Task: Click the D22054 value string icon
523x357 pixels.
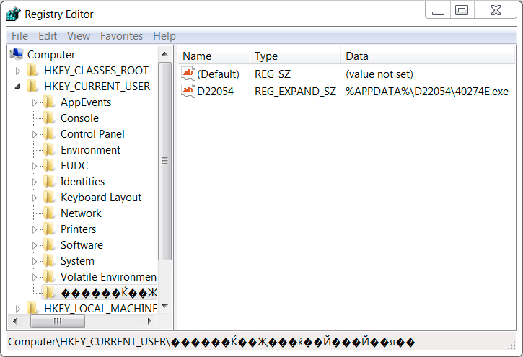Action: (x=188, y=91)
